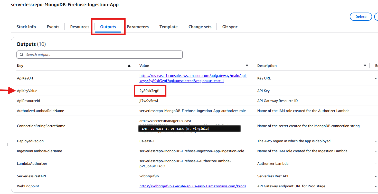Switch to the Git sync tab
Image resolution: width=378 pixels, height=194 pixels.
click(x=230, y=27)
